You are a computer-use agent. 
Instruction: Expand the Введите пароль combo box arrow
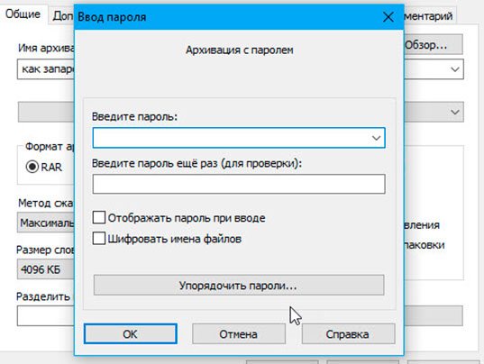pyautogui.click(x=376, y=138)
